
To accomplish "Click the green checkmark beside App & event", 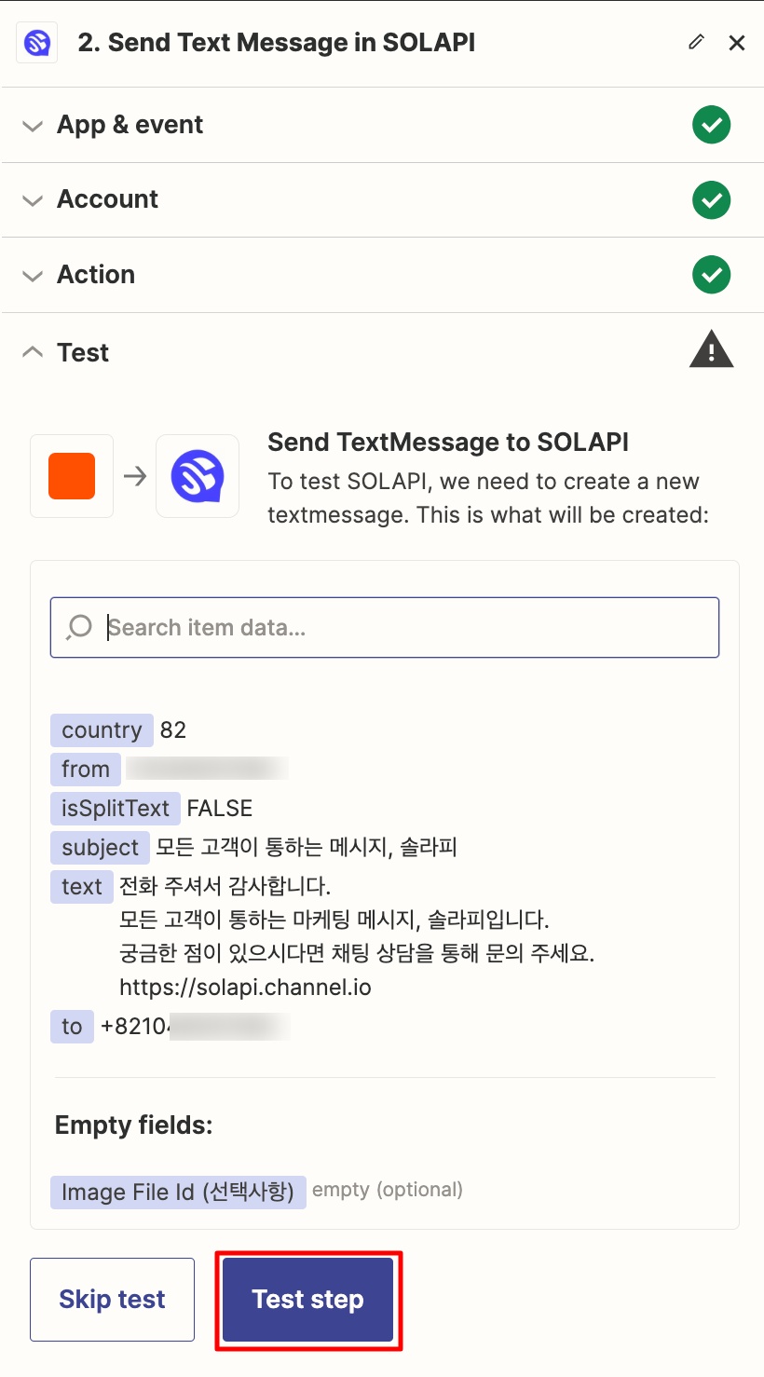I will tap(712, 125).
